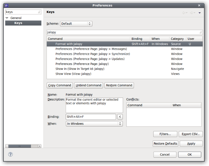The height and width of the screenshot is (166, 209).
Task: Select the Keys preference page in tree
Action: pyautogui.click(x=23, y=23)
